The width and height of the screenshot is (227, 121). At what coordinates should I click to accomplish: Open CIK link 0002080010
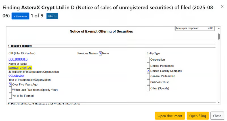coord(18,59)
